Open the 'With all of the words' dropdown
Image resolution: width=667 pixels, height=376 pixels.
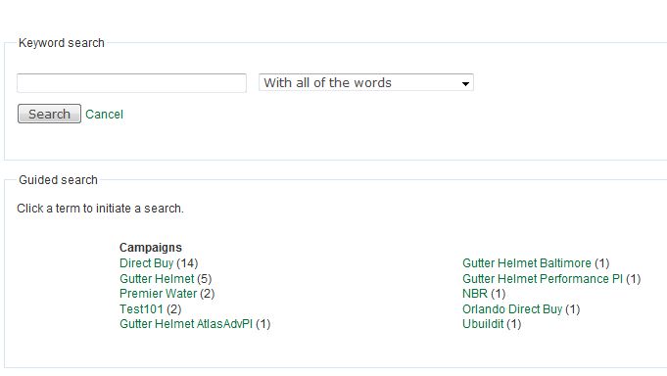pyautogui.click(x=366, y=82)
